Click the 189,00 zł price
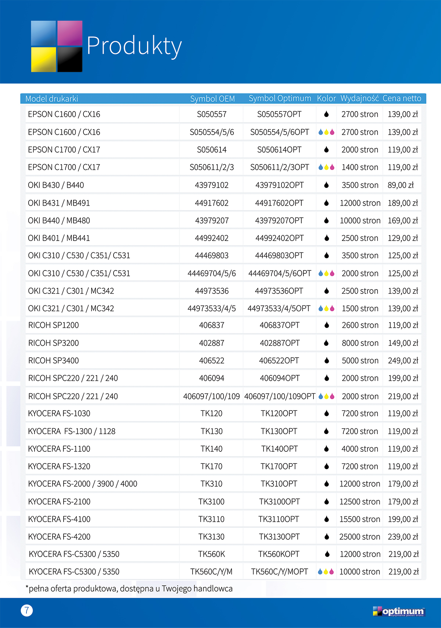Image resolution: width=441 pixels, height=628 pixels. pyautogui.click(x=403, y=203)
